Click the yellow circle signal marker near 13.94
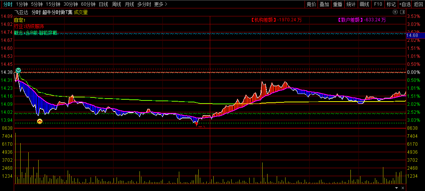The image size is (425, 191). pyautogui.click(x=40, y=121)
